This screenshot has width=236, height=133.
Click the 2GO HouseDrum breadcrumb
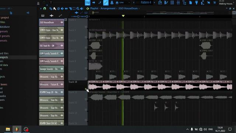(x=128, y=8)
